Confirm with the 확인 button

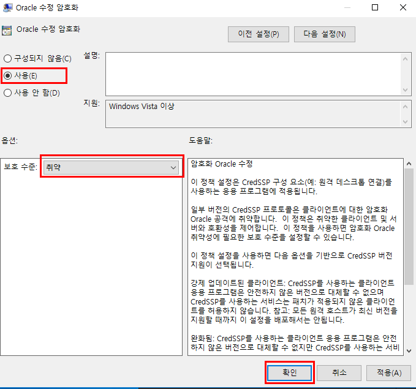click(x=289, y=373)
